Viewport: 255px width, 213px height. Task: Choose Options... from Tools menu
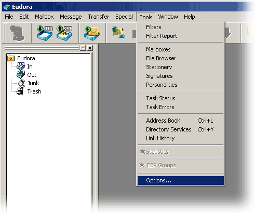click(x=181, y=181)
